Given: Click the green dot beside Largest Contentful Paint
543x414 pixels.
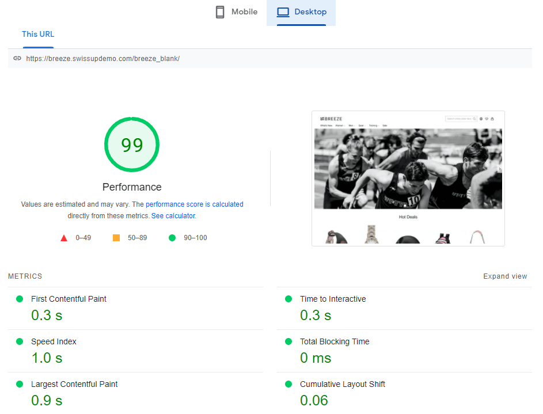Looking at the screenshot, I should click(x=20, y=384).
